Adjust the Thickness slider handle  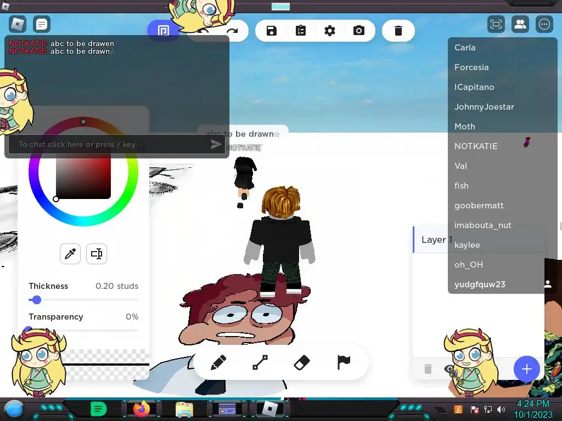pos(36,300)
